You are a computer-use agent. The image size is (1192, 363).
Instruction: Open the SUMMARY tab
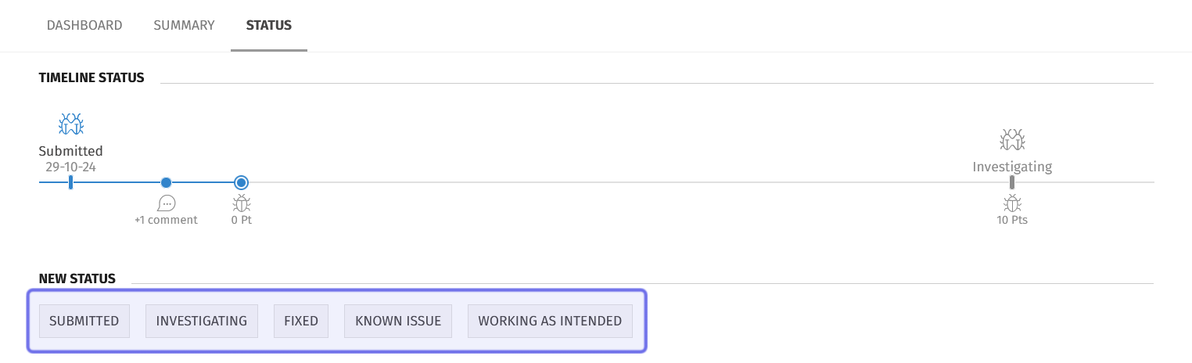[184, 25]
